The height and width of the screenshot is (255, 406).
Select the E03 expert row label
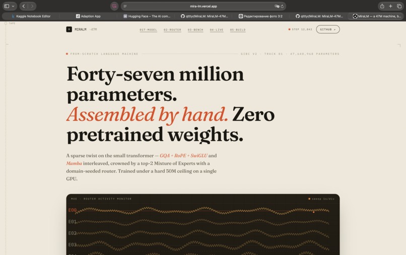point(72,244)
